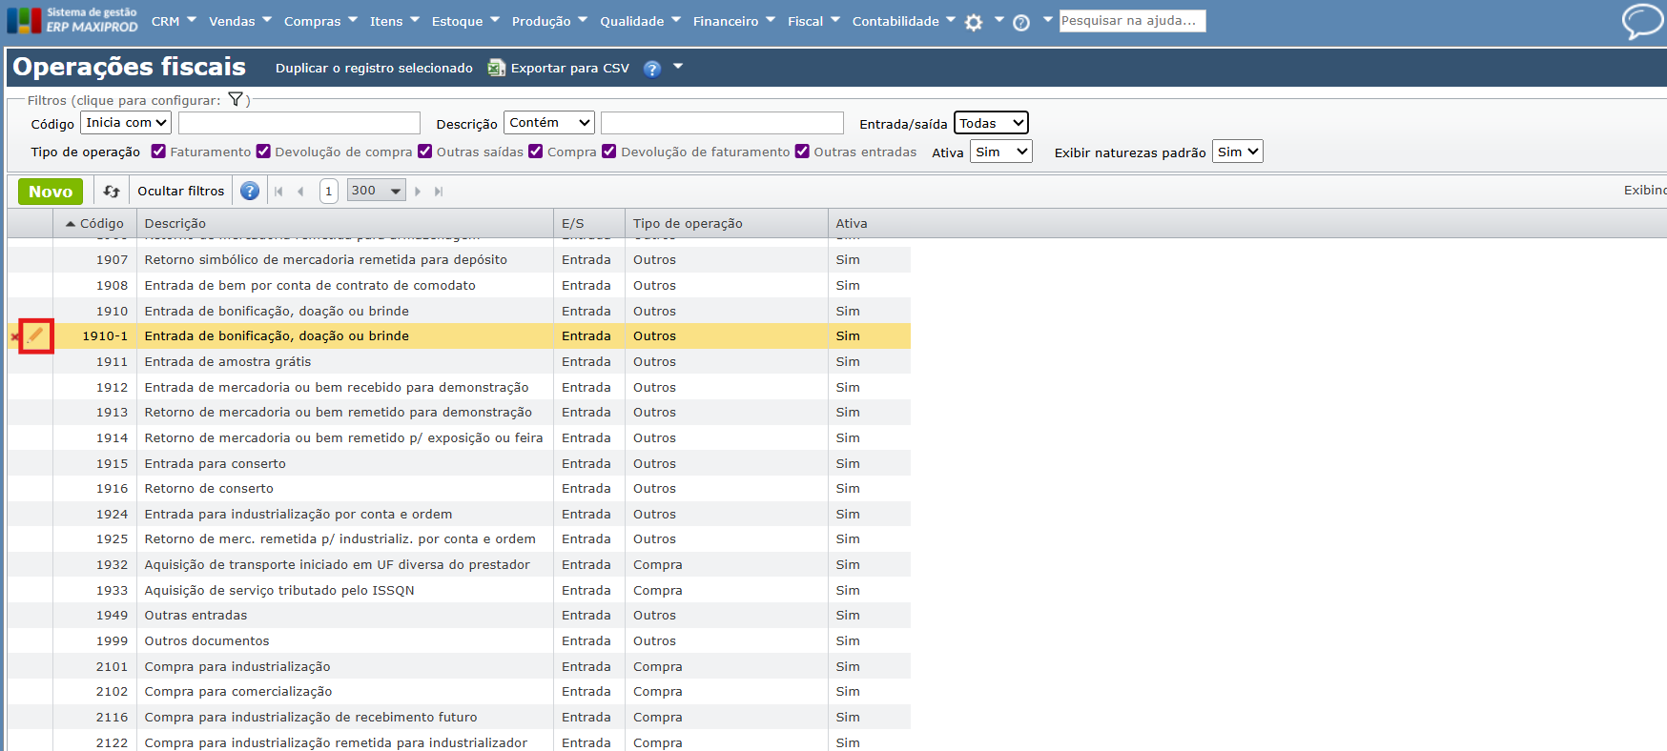Click the chat balloon icon at top right
Screen dimensions: 1667x751
(x=1641, y=21)
